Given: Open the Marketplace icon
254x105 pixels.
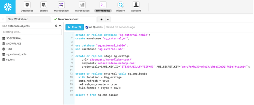Looking at the screenshot, I should pyautogui.click(x=61, y=5).
